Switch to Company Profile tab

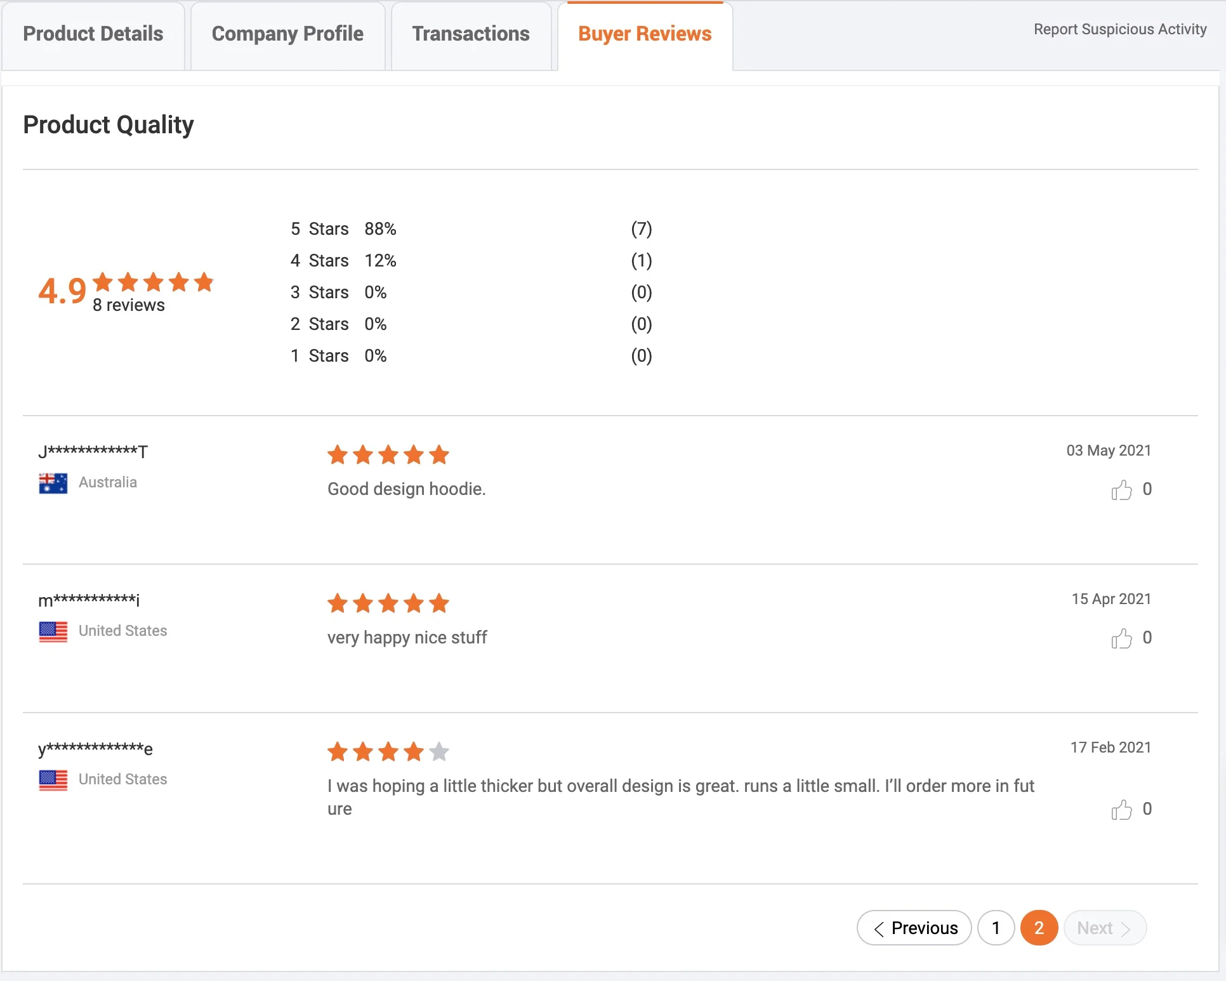(287, 34)
